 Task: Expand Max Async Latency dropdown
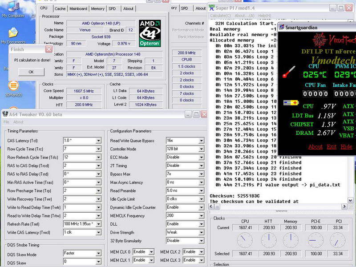201,182
